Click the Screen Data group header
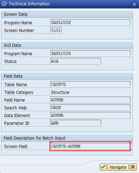The image size is (139, 173). pos(67,14)
